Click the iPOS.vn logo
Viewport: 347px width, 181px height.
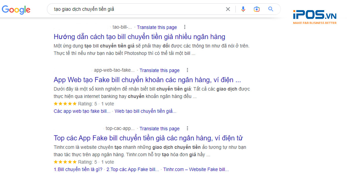click(x=314, y=16)
